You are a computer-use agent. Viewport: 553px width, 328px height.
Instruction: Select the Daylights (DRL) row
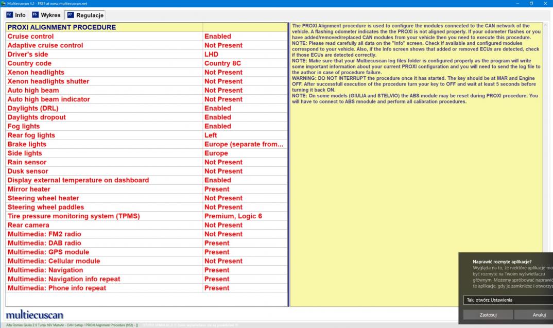tap(147, 108)
